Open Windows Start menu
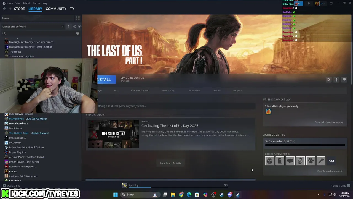This screenshot has width=353, height=199. pyautogui.click(x=116, y=195)
